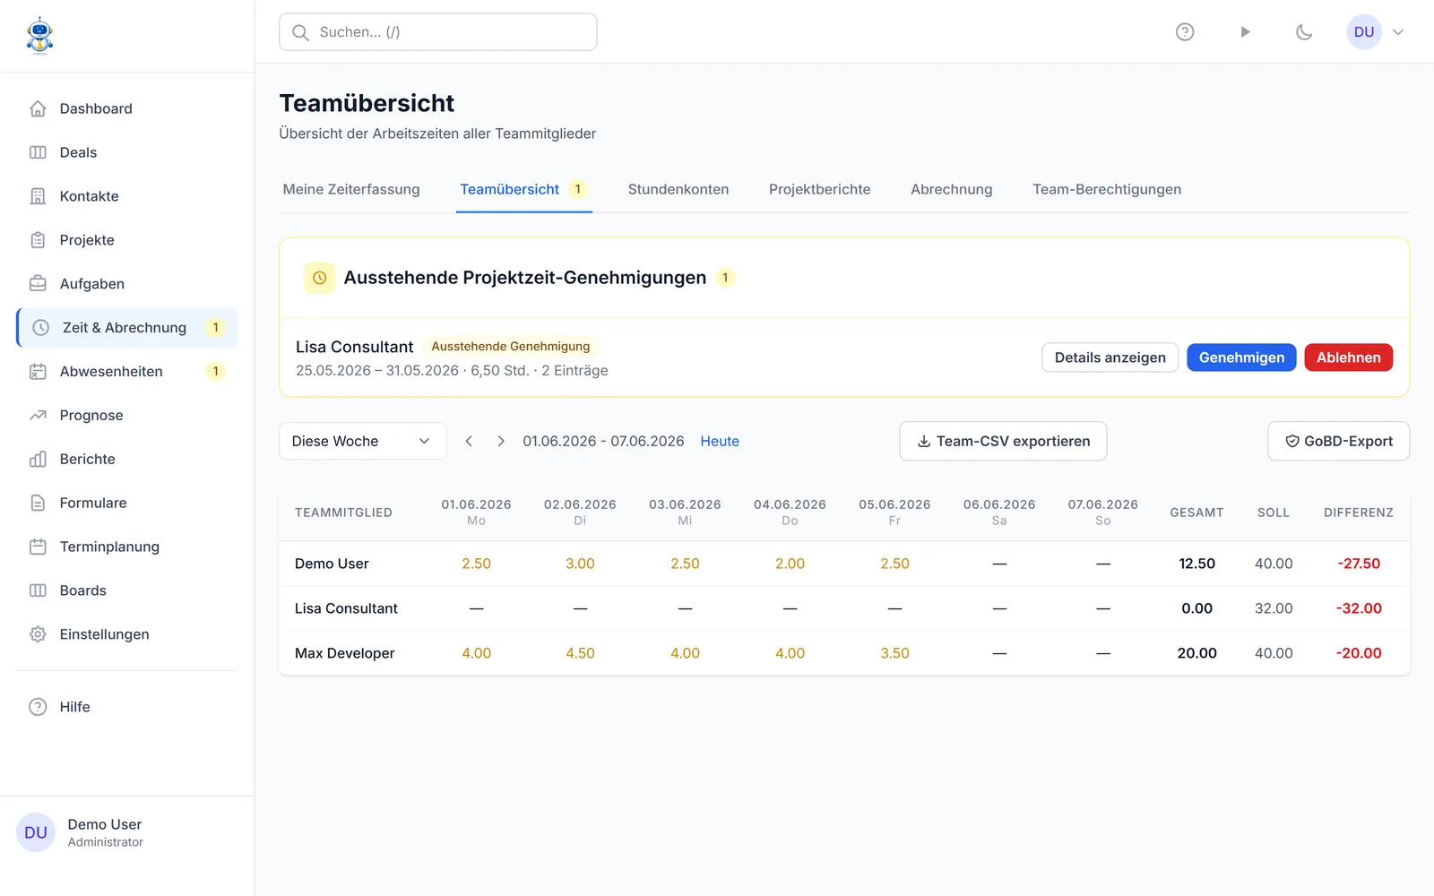Click the TEAMMITGLIED column header

click(343, 513)
